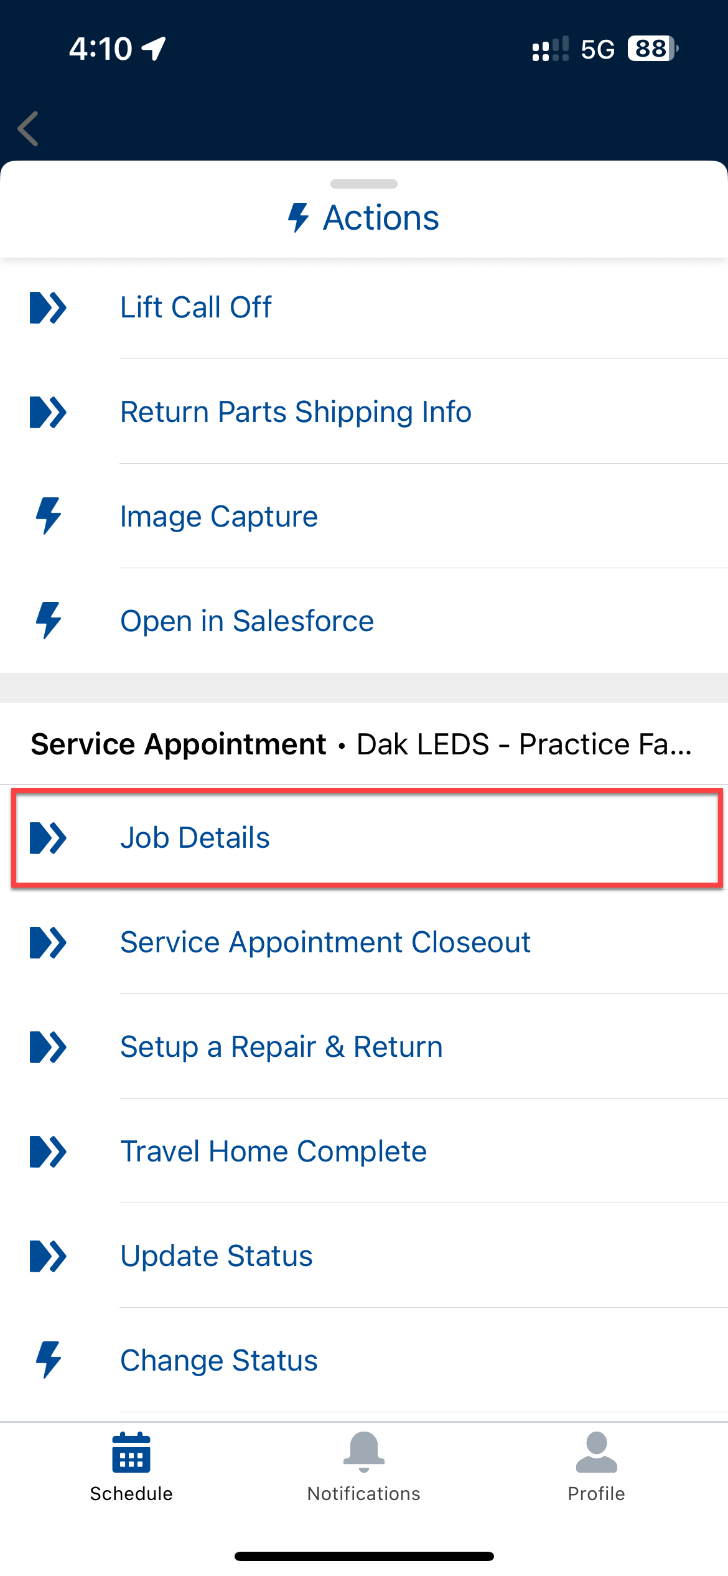Screen dimensions: 728x1576
Task: Tap the flow icon beside Update Status
Action: tap(48, 1256)
